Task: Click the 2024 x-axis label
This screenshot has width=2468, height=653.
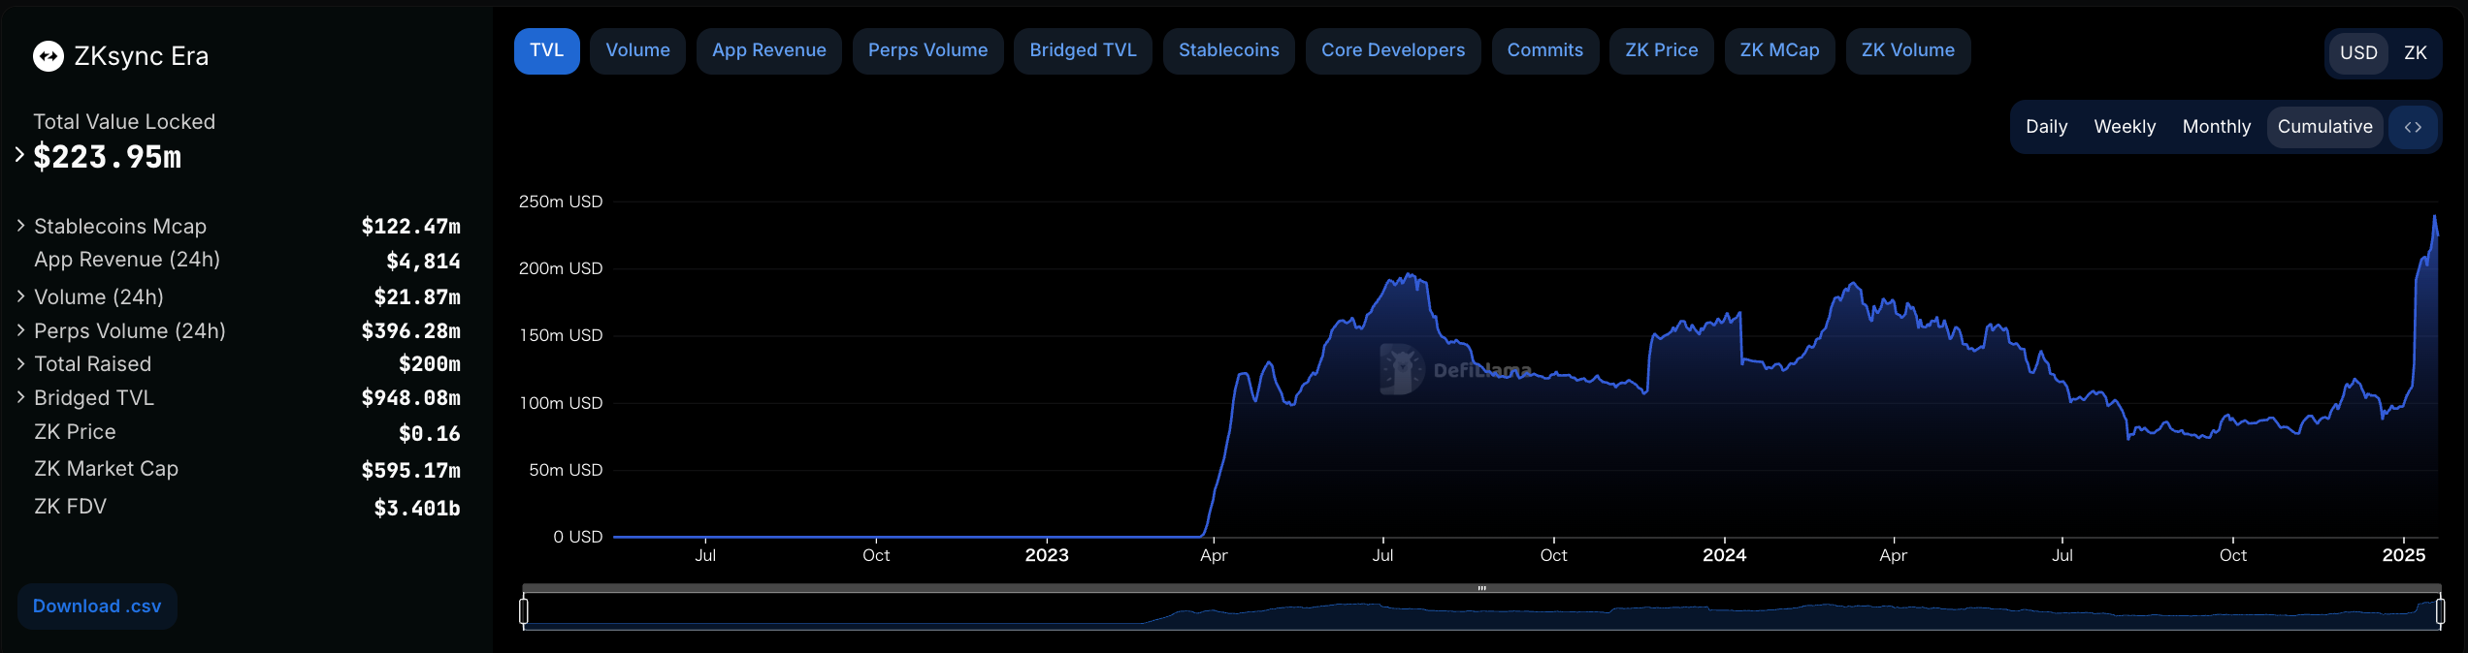Action: click(1724, 555)
